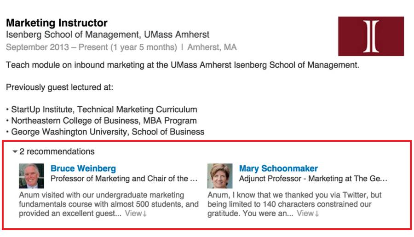This screenshot has height=237, width=414.
Task: Click recommendation text starting "Anum visited with"
Action: tap(109, 204)
